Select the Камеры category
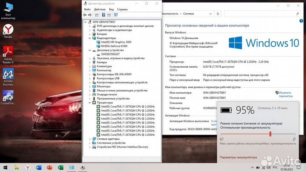This screenshot has height=172, width=306. pyautogui.click(x=102, y=62)
